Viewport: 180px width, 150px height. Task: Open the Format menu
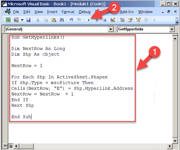click(68, 12)
